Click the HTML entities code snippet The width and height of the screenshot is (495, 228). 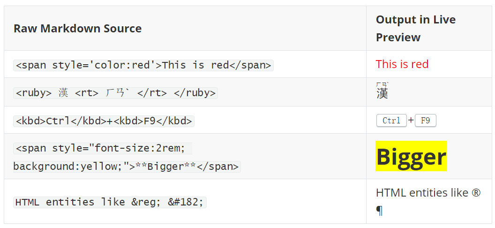pos(110,202)
